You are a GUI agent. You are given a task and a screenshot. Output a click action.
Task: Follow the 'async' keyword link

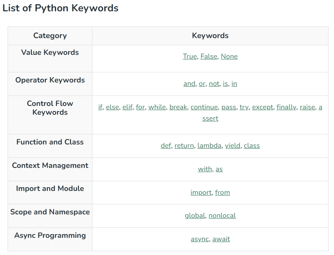[x=200, y=239]
